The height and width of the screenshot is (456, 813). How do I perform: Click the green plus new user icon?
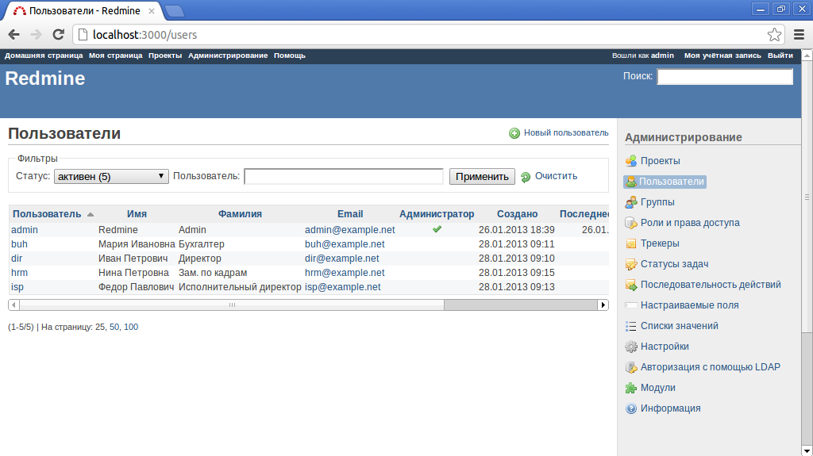(x=514, y=133)
